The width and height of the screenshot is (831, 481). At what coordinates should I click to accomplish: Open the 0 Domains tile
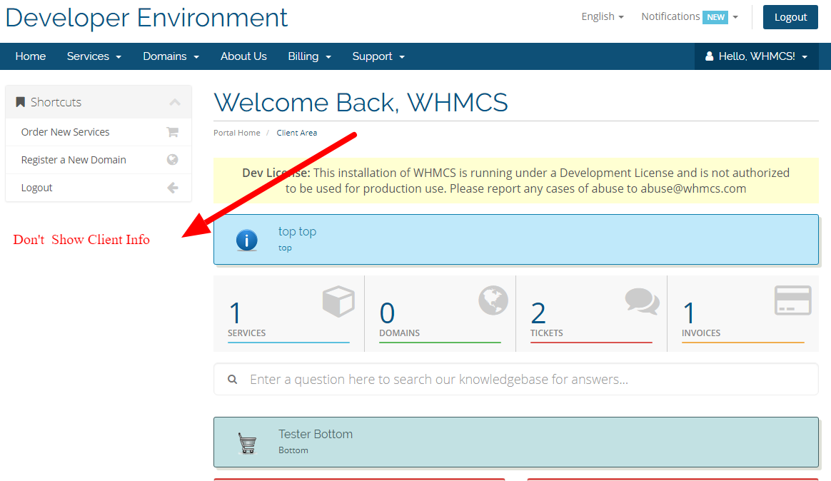click(x=440, y=313)
